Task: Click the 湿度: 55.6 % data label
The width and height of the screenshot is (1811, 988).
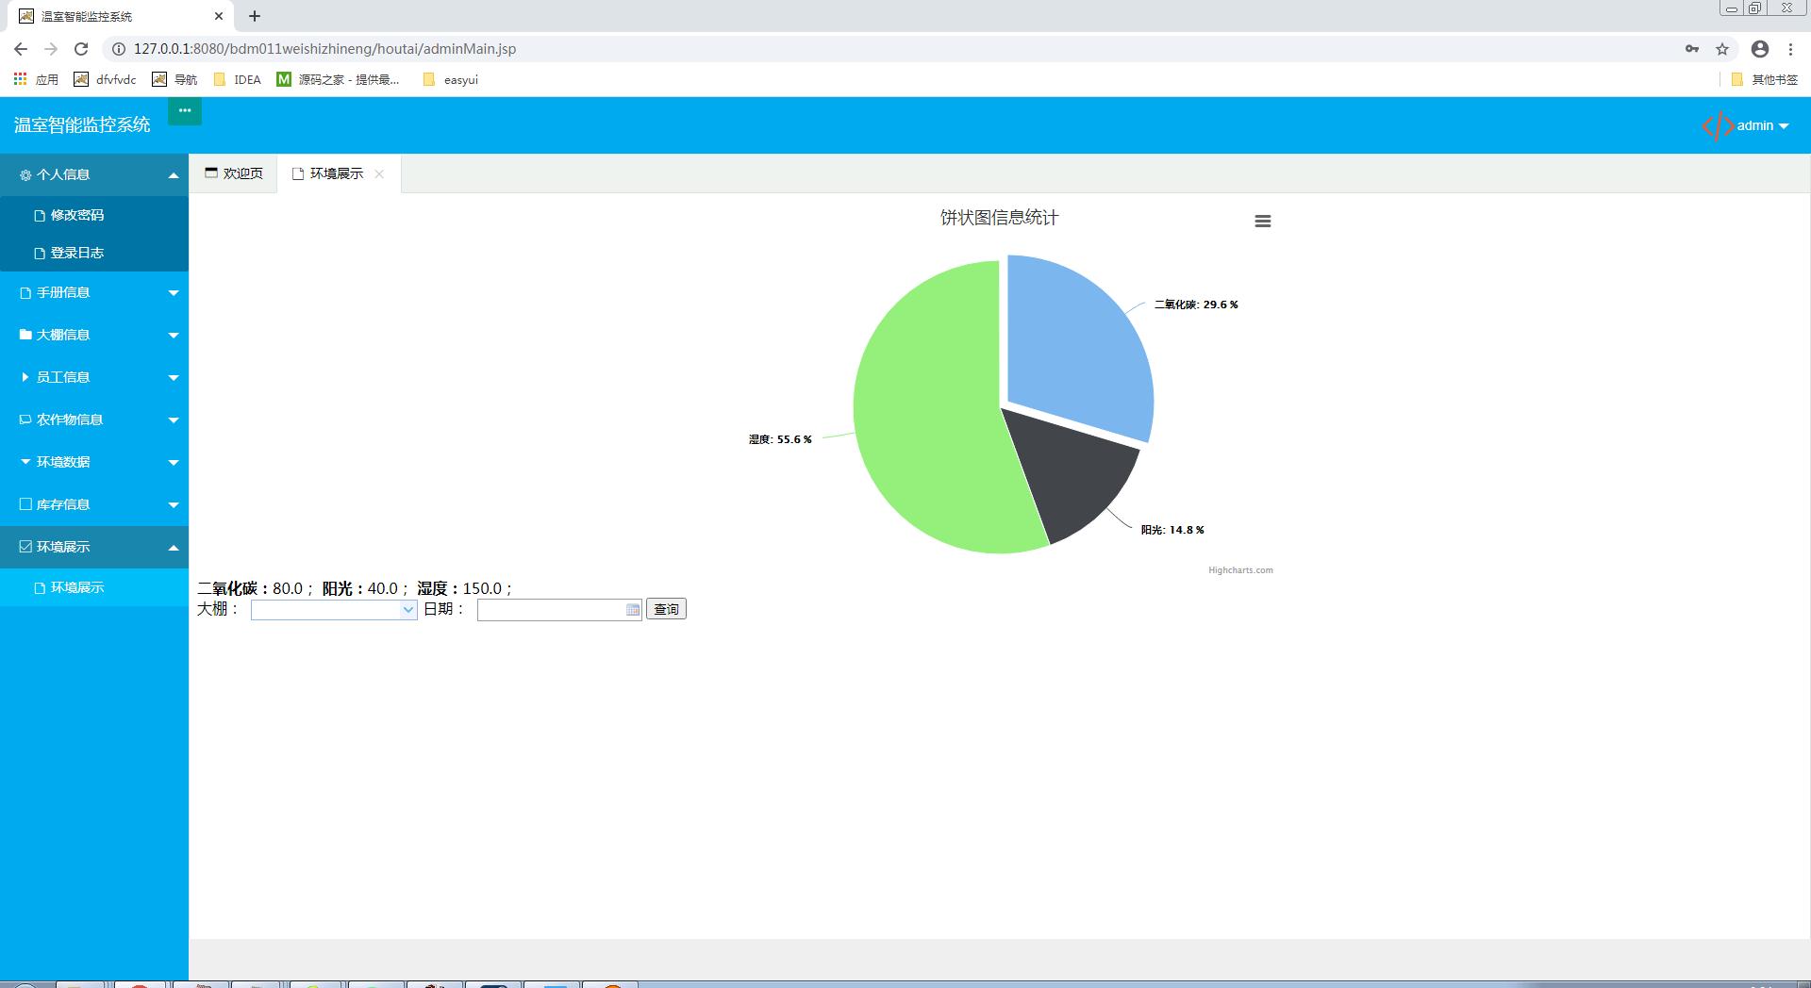Action: tap(780, 439)
